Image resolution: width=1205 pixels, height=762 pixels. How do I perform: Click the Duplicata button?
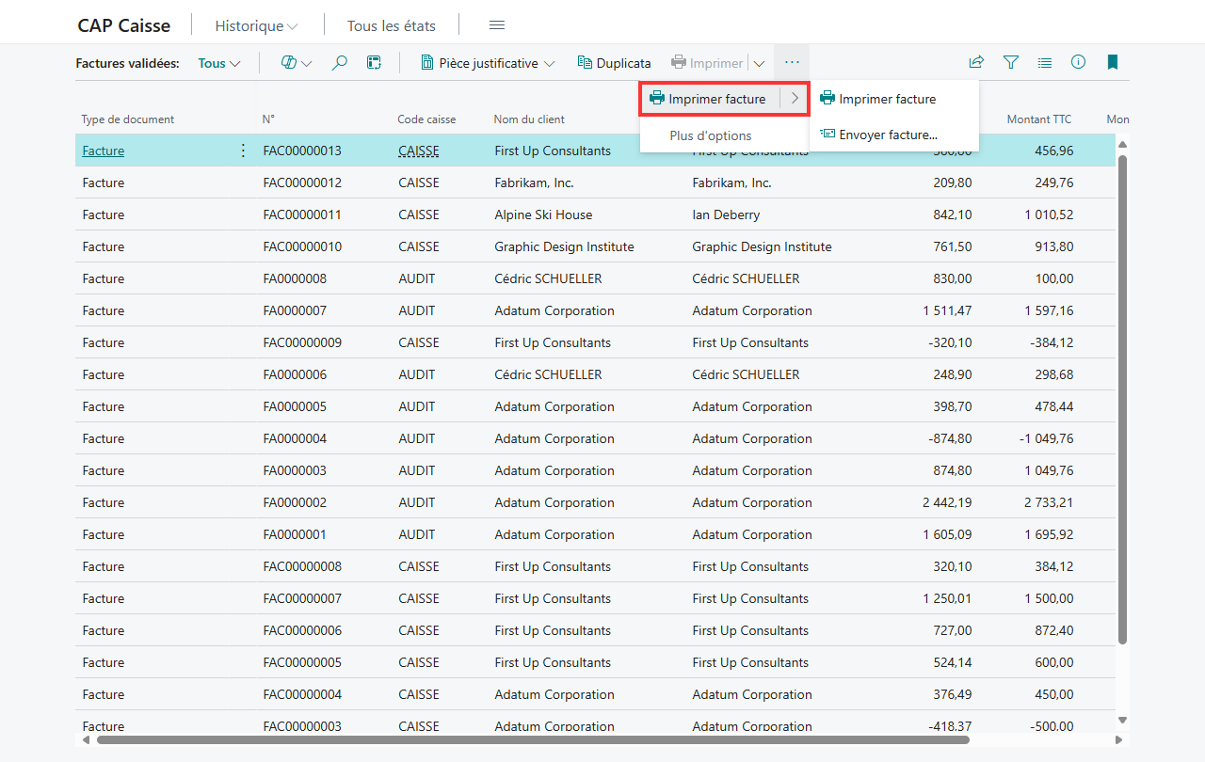[614, 64]
